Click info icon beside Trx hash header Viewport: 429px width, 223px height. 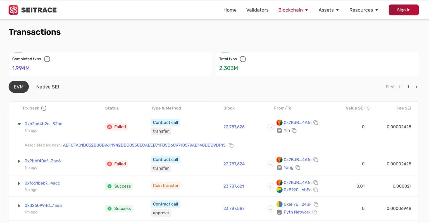tap(44, 108)
